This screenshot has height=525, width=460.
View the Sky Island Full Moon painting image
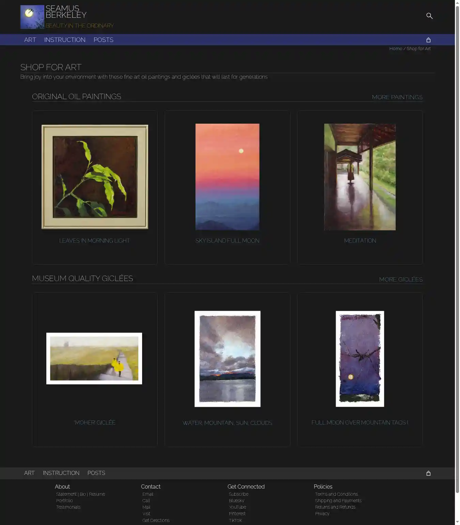[227, 177]
